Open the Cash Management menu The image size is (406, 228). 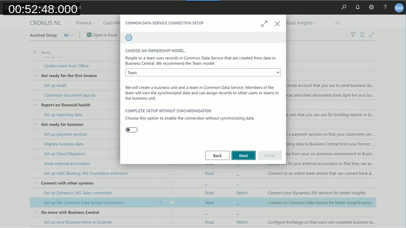point(112,23)
